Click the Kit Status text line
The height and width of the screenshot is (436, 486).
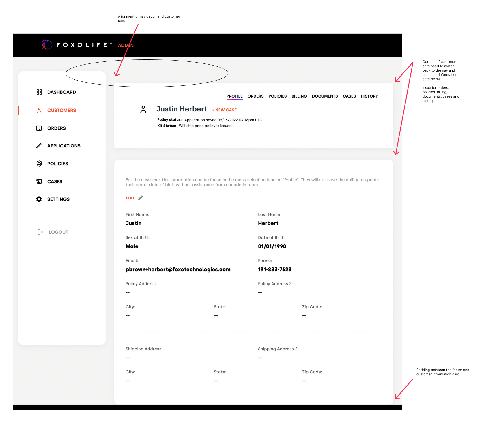[x=195, y=126]
